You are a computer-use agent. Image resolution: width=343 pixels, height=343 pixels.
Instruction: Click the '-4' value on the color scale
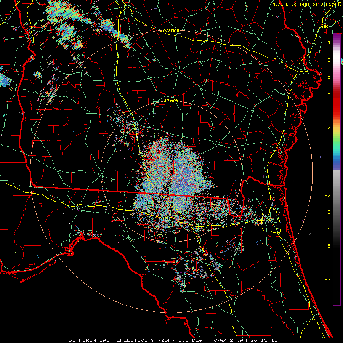(x=327, y=229)
